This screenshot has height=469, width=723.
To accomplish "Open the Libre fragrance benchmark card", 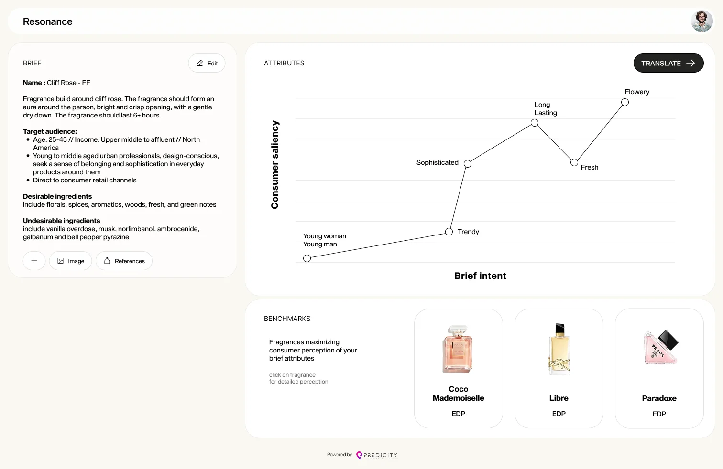I will [559, 368].
